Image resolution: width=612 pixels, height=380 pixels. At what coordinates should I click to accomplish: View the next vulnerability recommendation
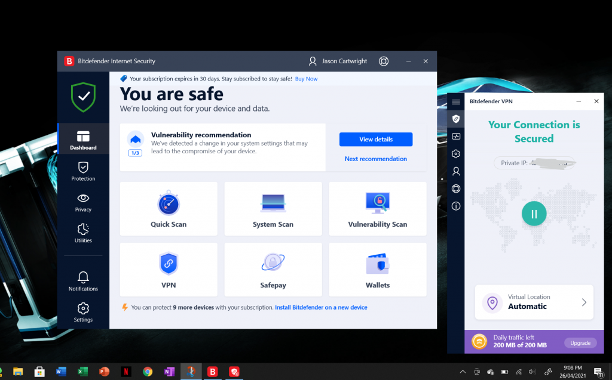tap(376, 159)
